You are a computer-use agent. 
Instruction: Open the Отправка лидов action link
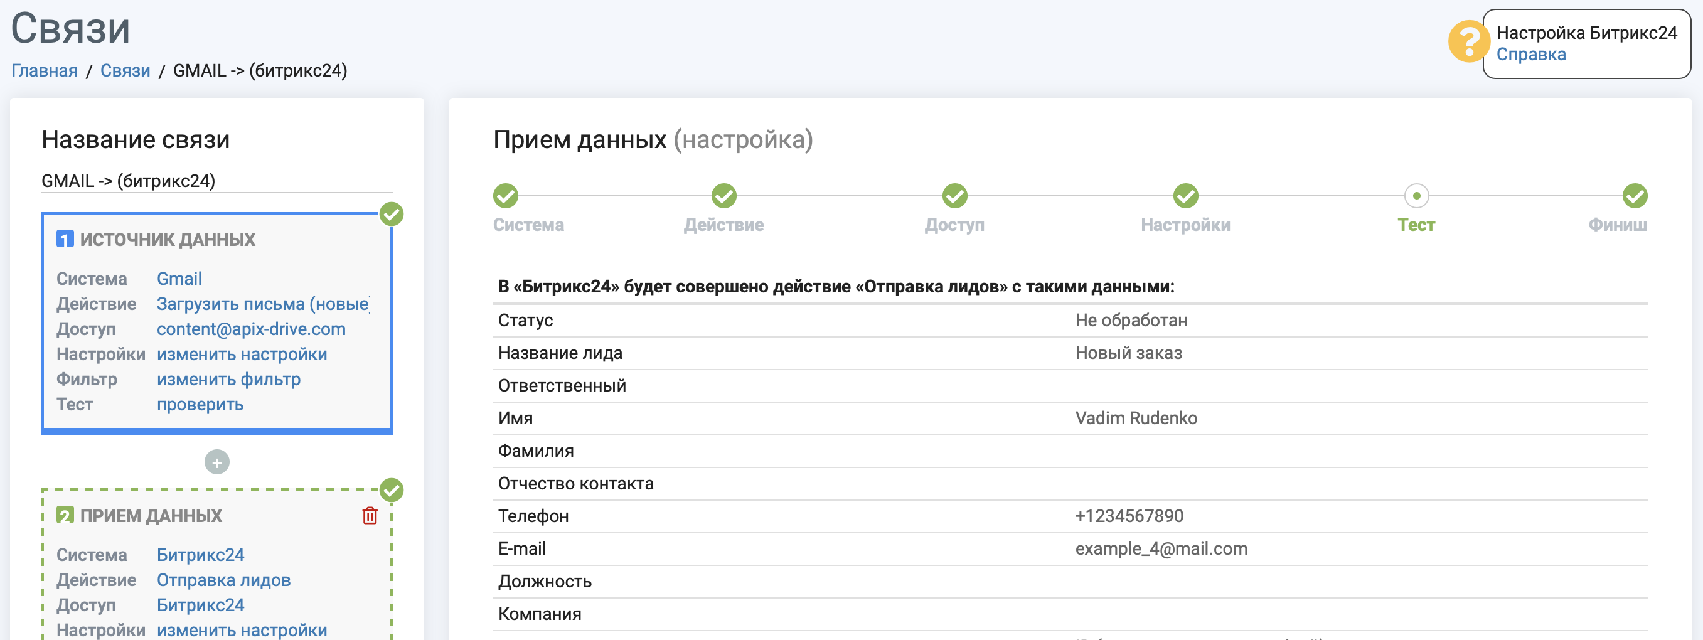223,580
